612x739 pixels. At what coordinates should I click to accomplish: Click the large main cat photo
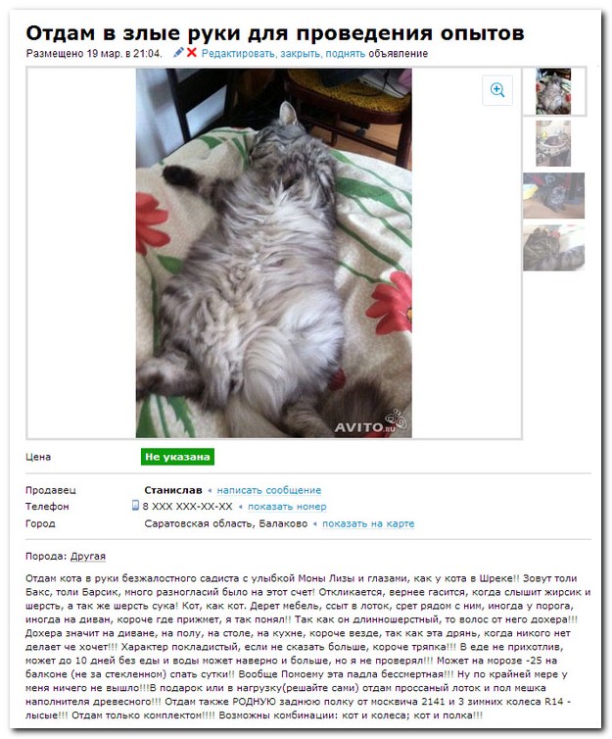click(x=274, y=253)
